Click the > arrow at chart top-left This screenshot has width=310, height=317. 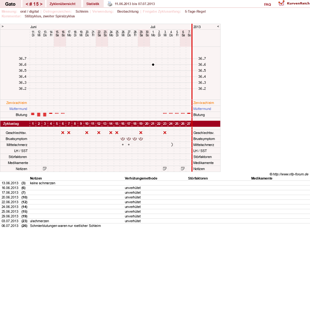coord(3,27)
